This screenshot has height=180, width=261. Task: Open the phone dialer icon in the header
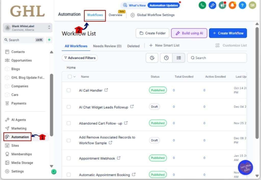click(202, 5)
